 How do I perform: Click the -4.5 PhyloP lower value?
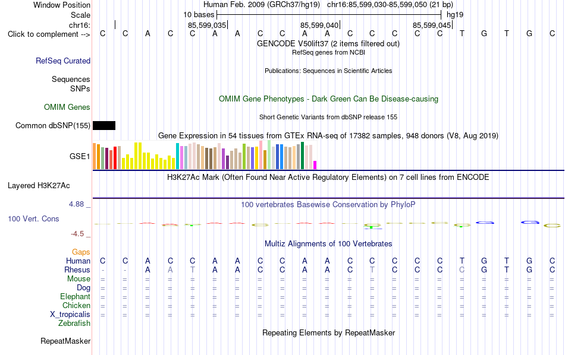tap(77, 234)
